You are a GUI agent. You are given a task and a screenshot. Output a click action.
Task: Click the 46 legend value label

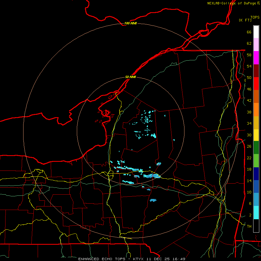[x=249, y=89]
